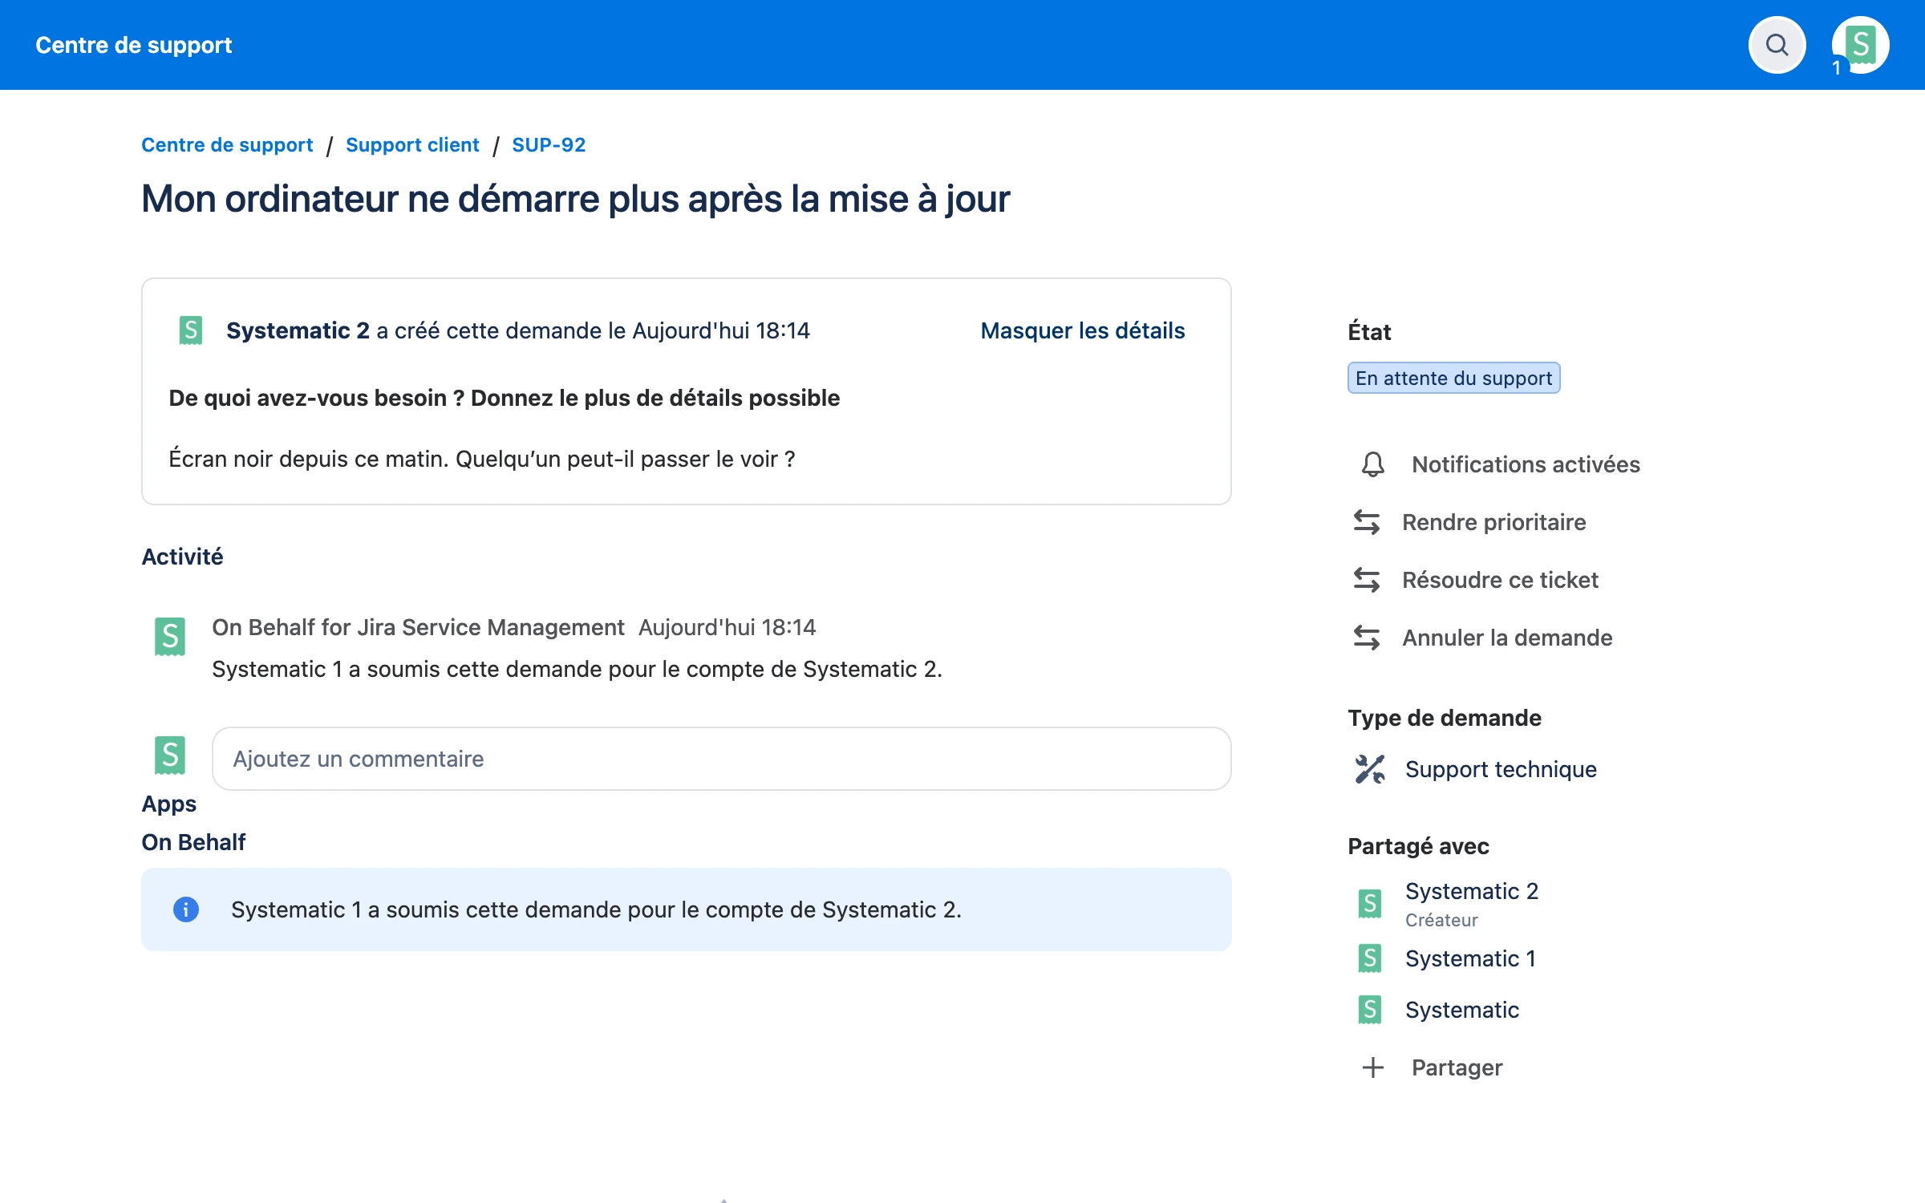Click the Support technique tools icon
1925x1203 pixels.
(x=1370, y=769)
